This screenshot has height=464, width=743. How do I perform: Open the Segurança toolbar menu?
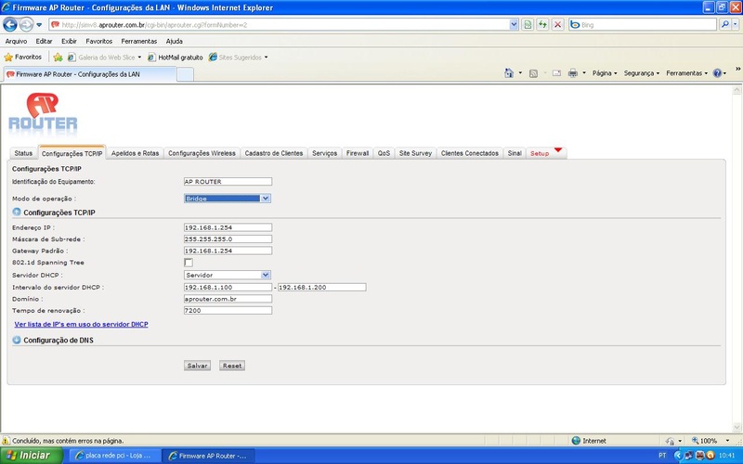[642, 73]
